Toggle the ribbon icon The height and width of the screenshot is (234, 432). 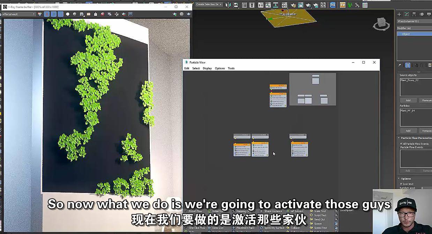pos(261,5)
